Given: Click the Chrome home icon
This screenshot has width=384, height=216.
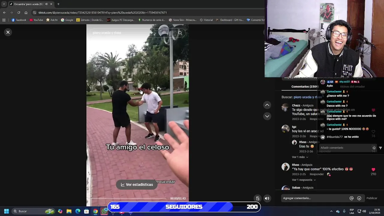Looking at the screenshot, I should pos(26,13).
